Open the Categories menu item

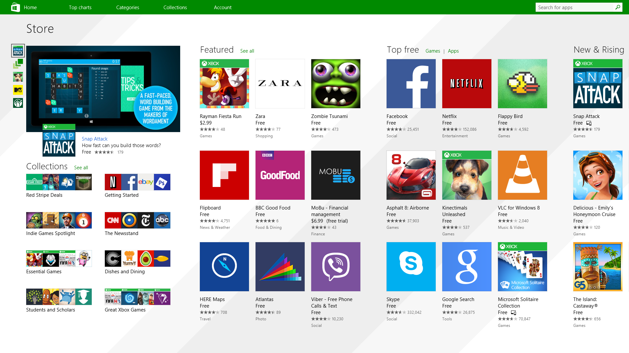click(127, 7)
